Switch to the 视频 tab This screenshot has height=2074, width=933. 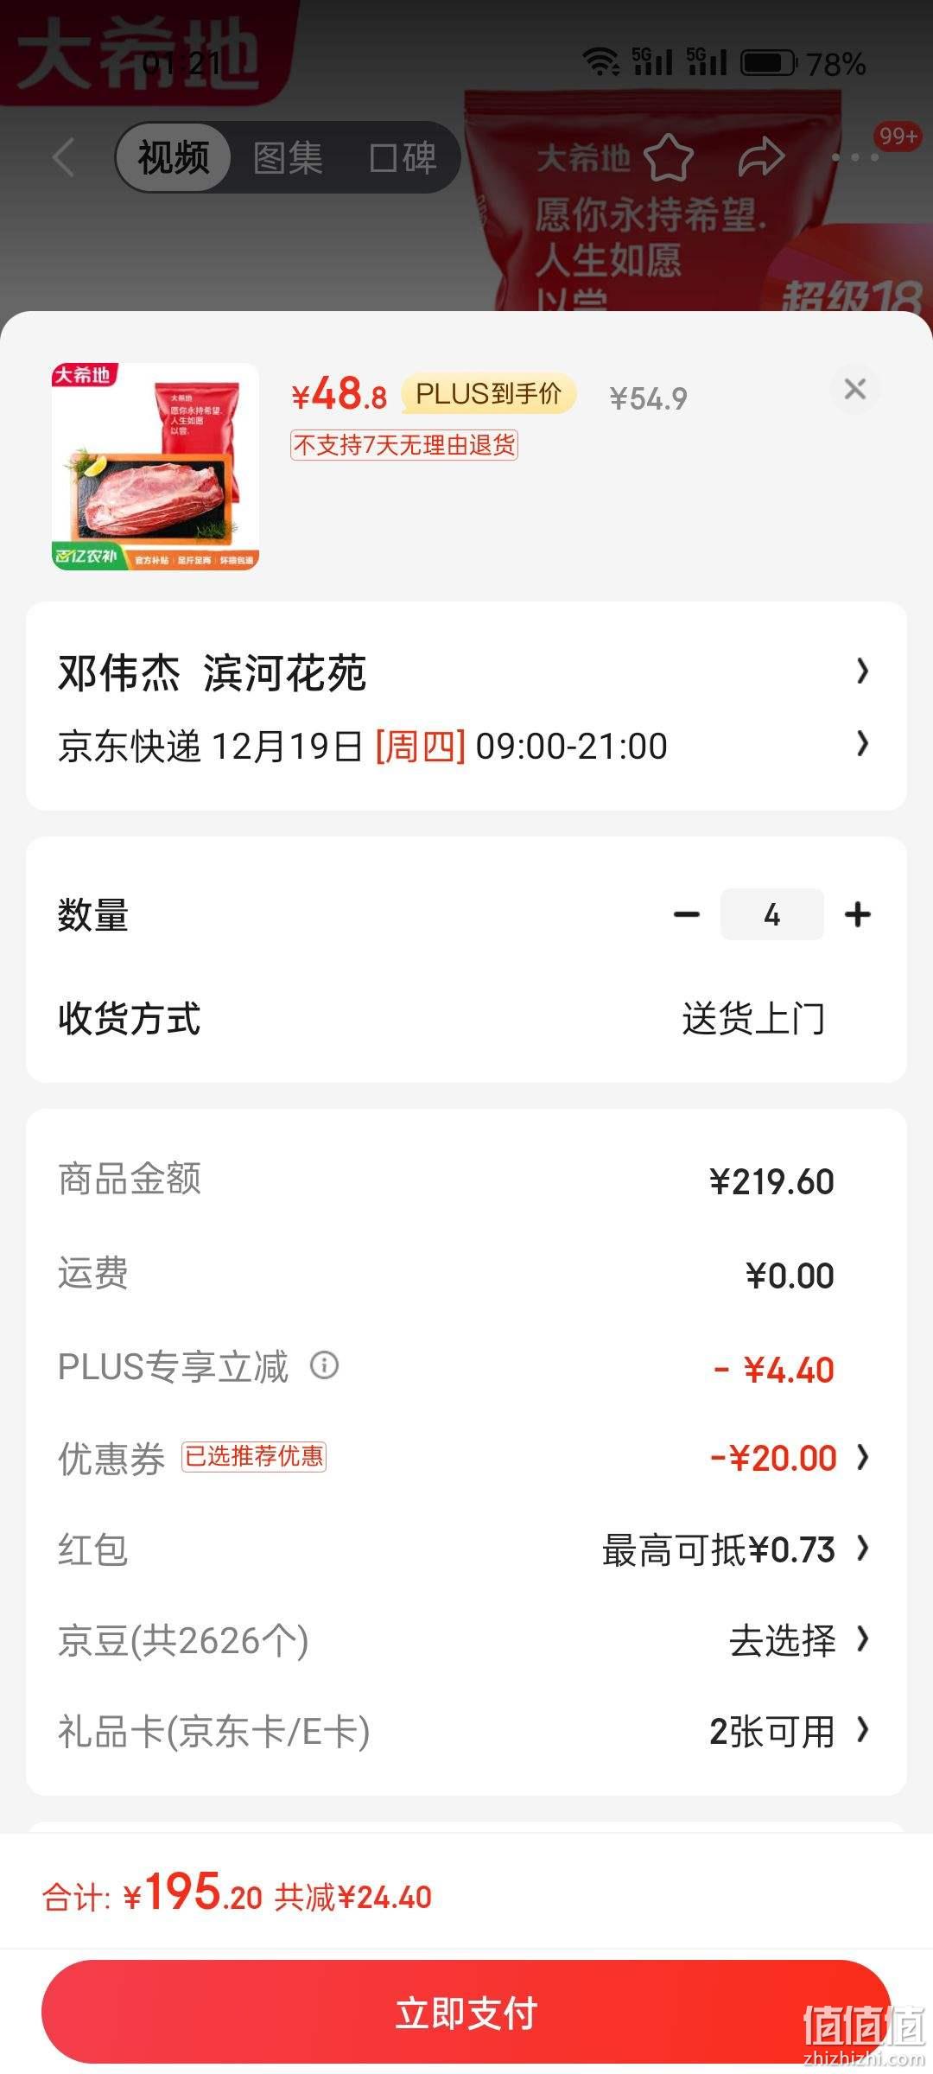pyautogui.click(x=174, y=157)
